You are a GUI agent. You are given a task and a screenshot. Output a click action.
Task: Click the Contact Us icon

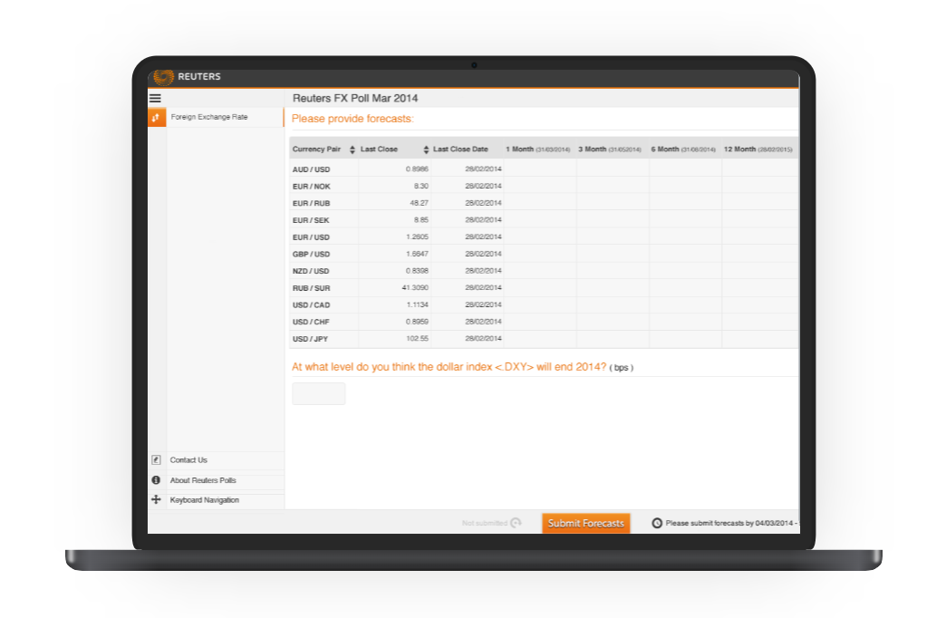[156, 460]
